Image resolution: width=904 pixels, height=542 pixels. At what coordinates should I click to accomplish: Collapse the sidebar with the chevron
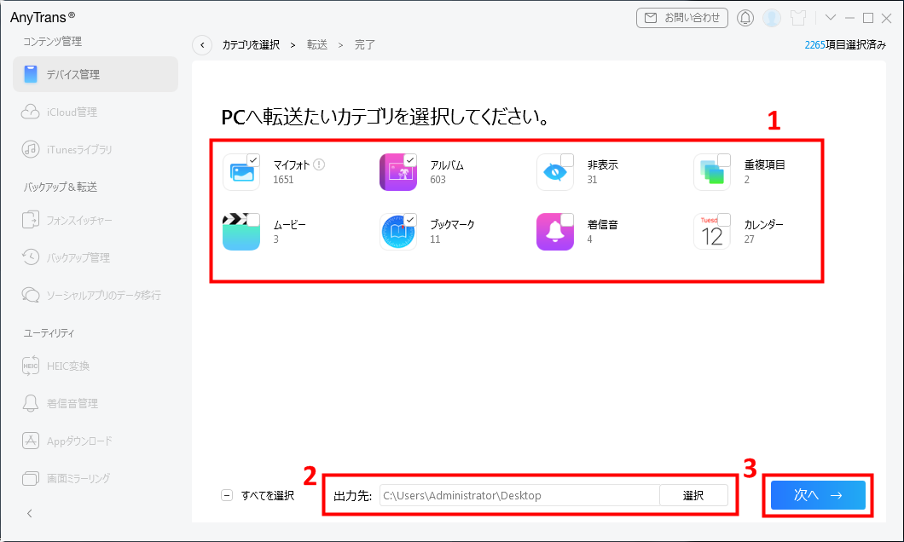coord(30,513)
